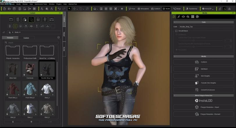The height and width of the screenshot is (128, 236).
Task: Click the New Project toolbar icon
Action: point(5,9)
